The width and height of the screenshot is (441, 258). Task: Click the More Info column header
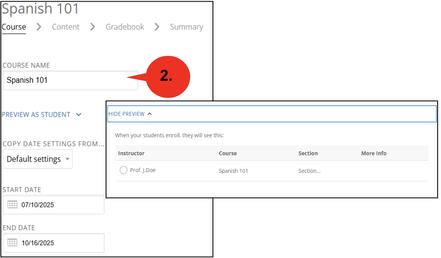(x=374, y=153)
